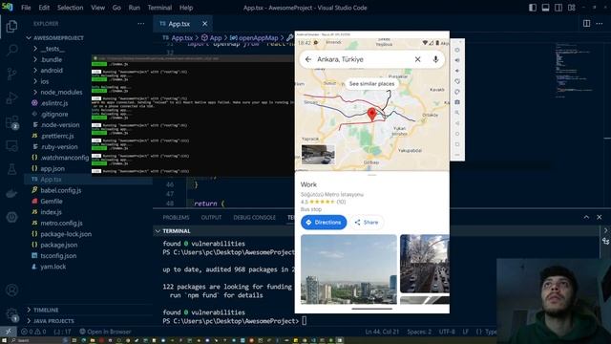Image resolution: width=611 pixels, height=344 pixels.
Task: Open the city skyline photo thumbnail
Action: coord(348,269)
